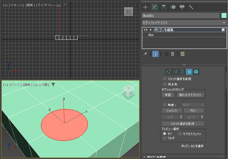Click the ループ spinner arrows
The width and height of the screenshot is (228, 159).
[202, 117]
